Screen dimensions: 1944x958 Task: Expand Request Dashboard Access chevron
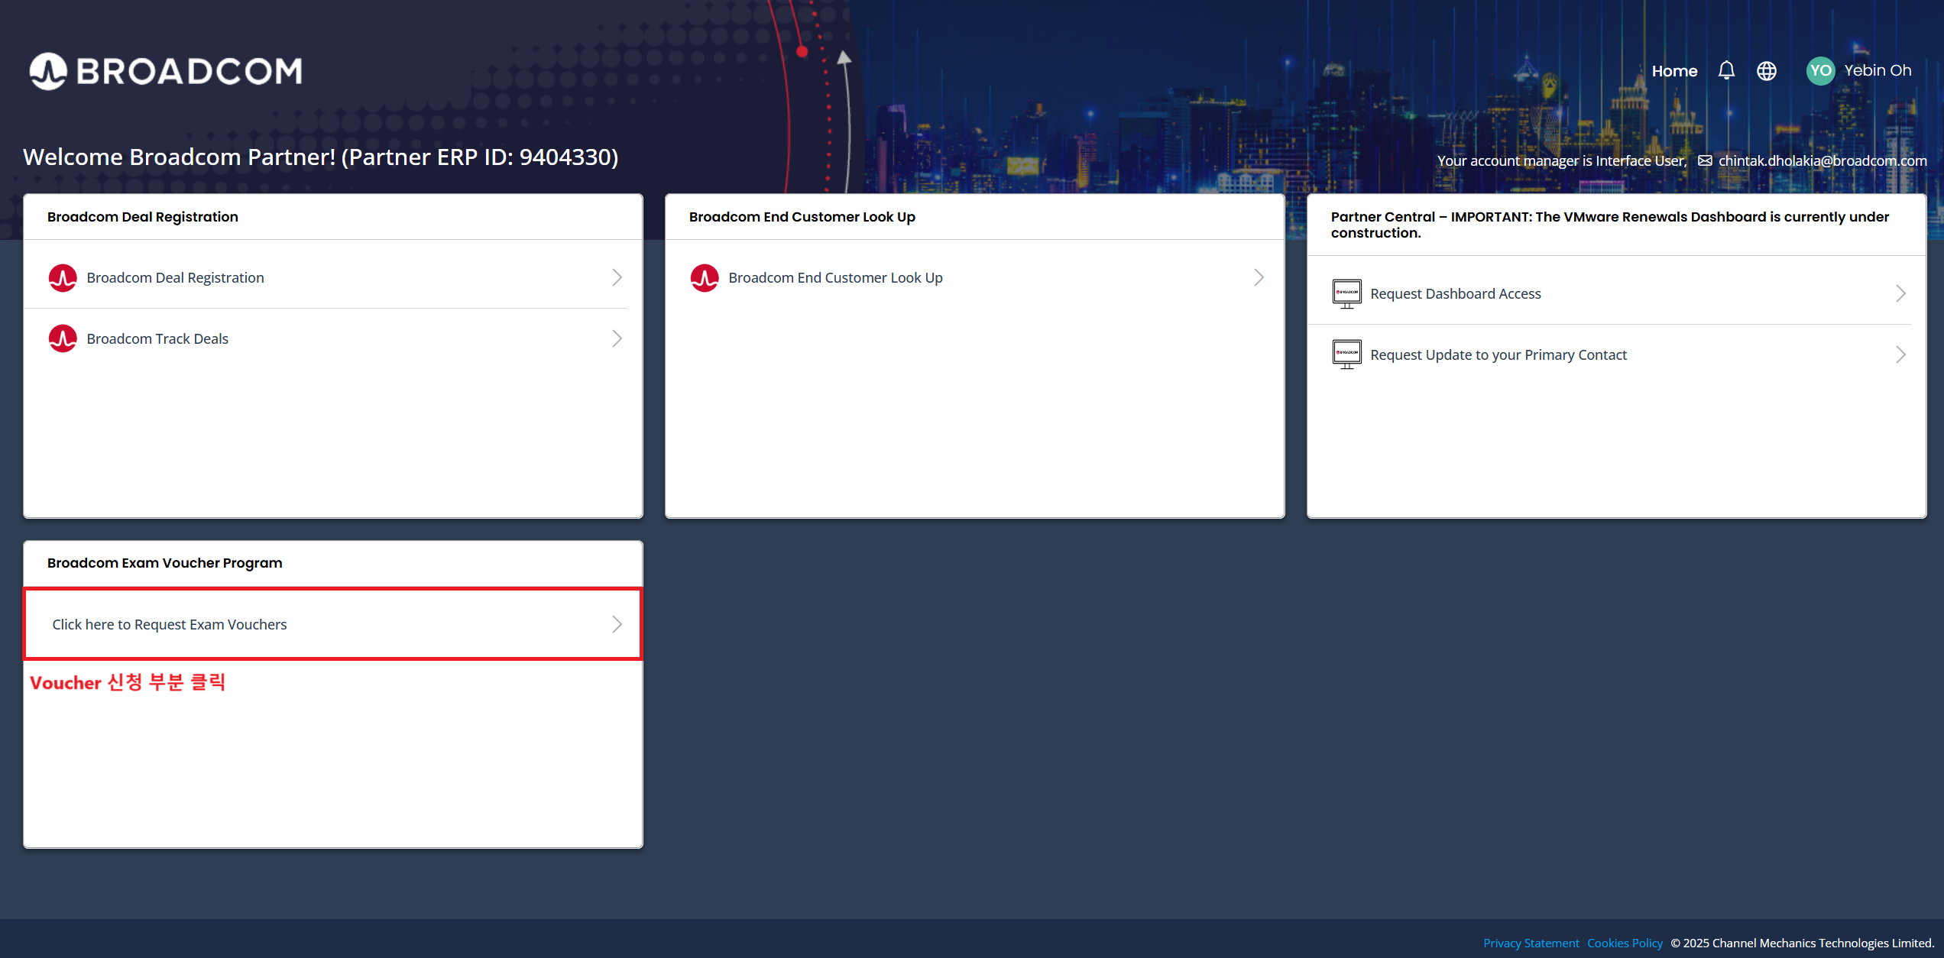1900,293
